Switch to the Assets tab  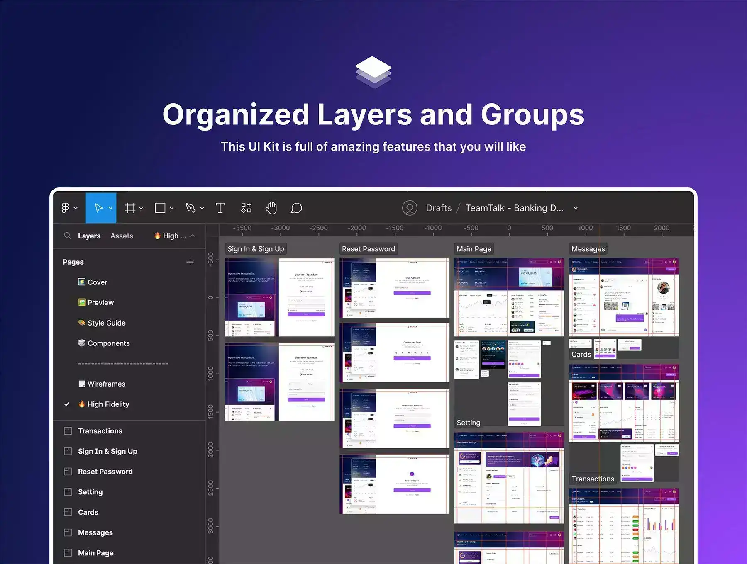(122, 236)
